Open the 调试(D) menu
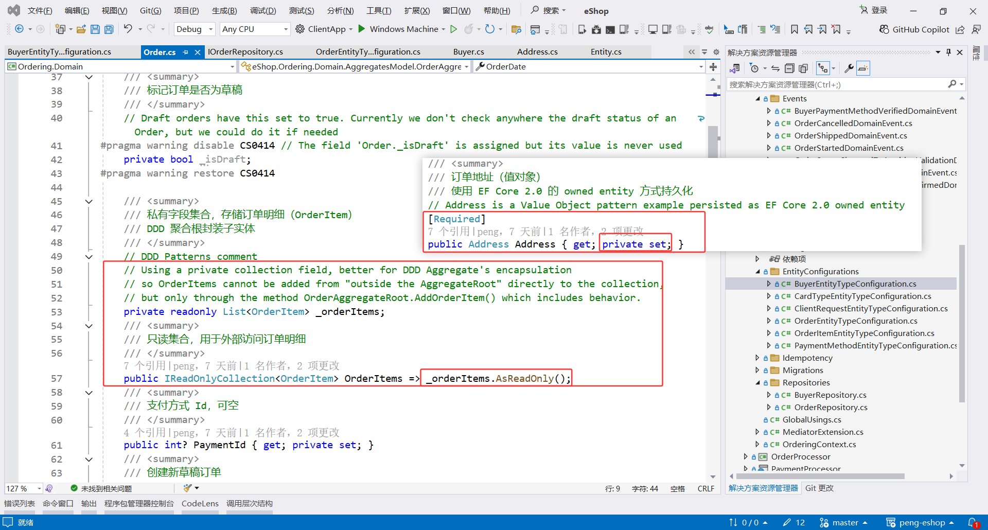The image size is (988, 530). pyautogui.click(x=263, y=11)
